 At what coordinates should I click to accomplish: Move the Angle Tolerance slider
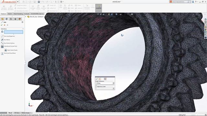(x=96, y=85)
